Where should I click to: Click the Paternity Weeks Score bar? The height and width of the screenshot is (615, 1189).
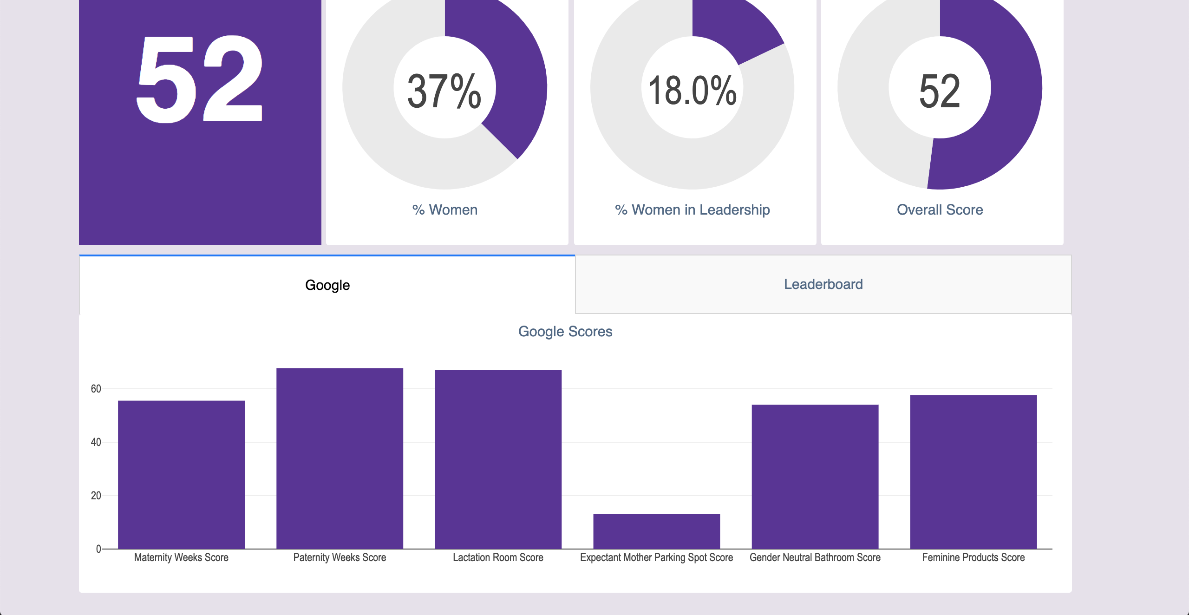(340, 458)
